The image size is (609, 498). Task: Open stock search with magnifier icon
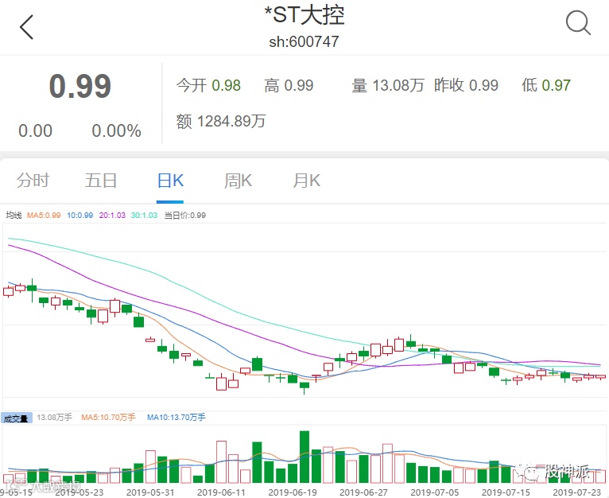tap(578, 23)
